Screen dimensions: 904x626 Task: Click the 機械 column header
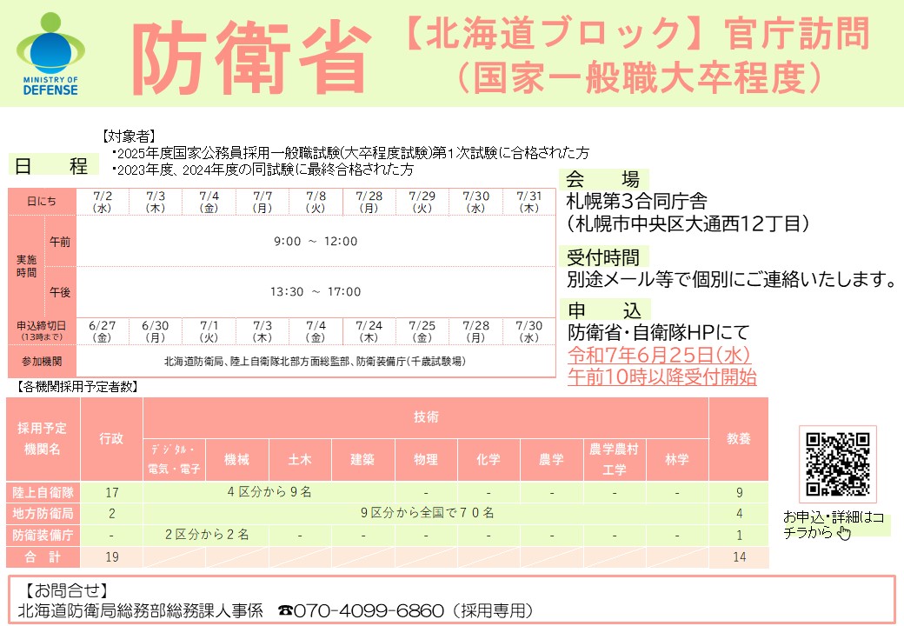[x=237, y=459]
